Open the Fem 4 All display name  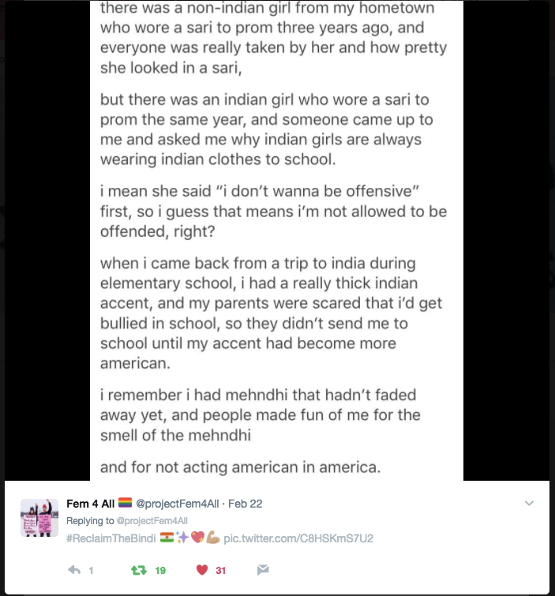91,504
